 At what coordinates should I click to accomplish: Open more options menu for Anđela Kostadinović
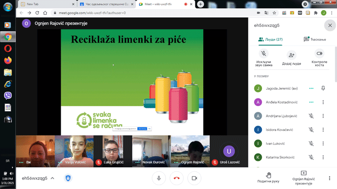[323, 102]
